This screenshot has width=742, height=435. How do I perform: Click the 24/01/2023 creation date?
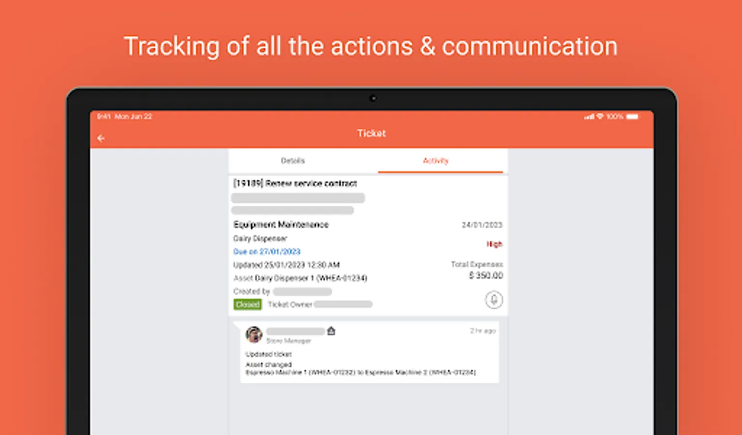[482, 225]
